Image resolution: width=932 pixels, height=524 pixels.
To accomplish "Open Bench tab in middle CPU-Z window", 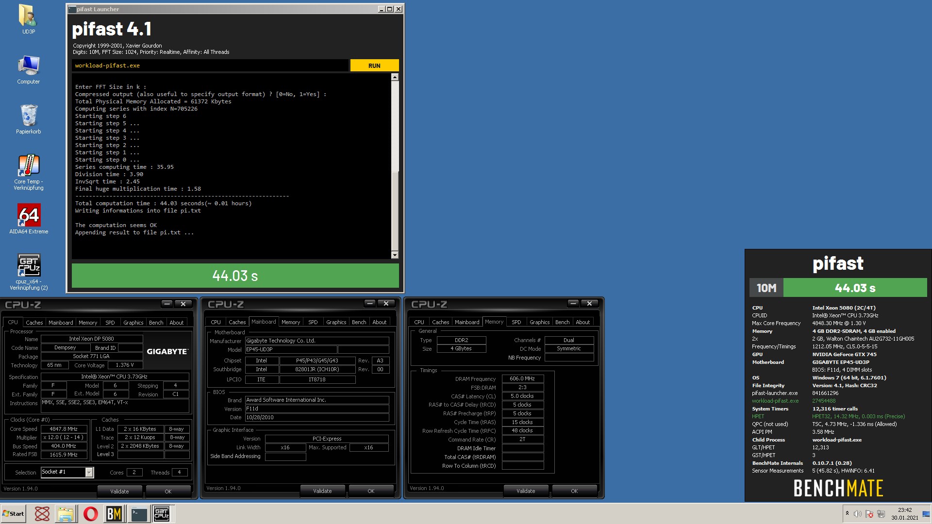I will tap(359, 322).
